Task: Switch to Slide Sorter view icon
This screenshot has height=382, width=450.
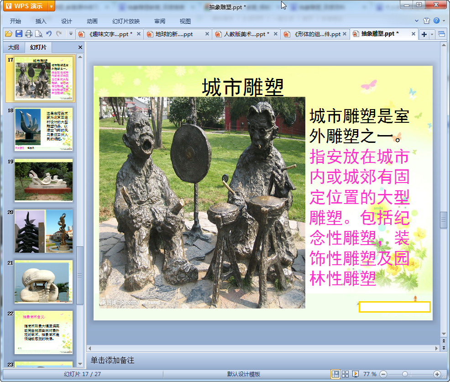Action: [345, 374]
